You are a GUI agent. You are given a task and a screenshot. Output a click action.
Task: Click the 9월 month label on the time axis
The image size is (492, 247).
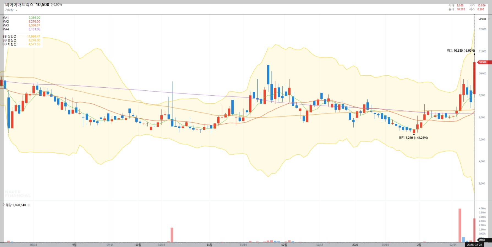point(74,245)
